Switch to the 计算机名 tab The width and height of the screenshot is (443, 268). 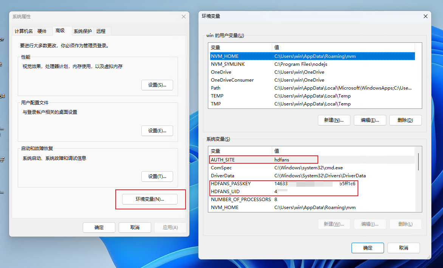[x=24, y=31]
